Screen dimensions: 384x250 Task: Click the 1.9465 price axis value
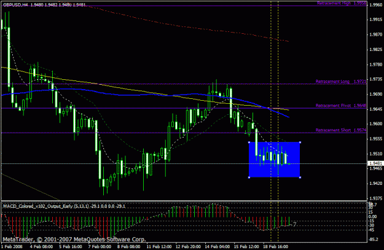[375, 168]
